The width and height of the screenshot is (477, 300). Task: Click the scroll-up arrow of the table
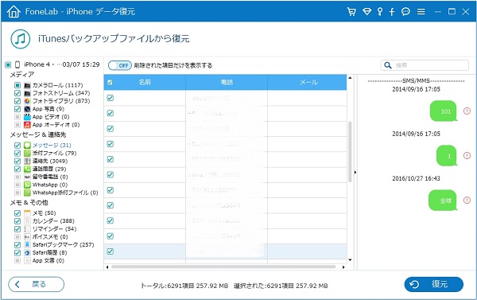pyautogui.click(x=350, y=78)
